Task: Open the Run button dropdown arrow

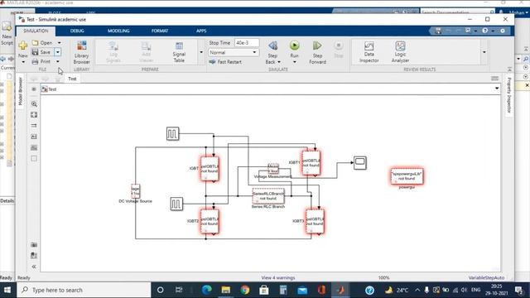Action: [x=295, y=62]
